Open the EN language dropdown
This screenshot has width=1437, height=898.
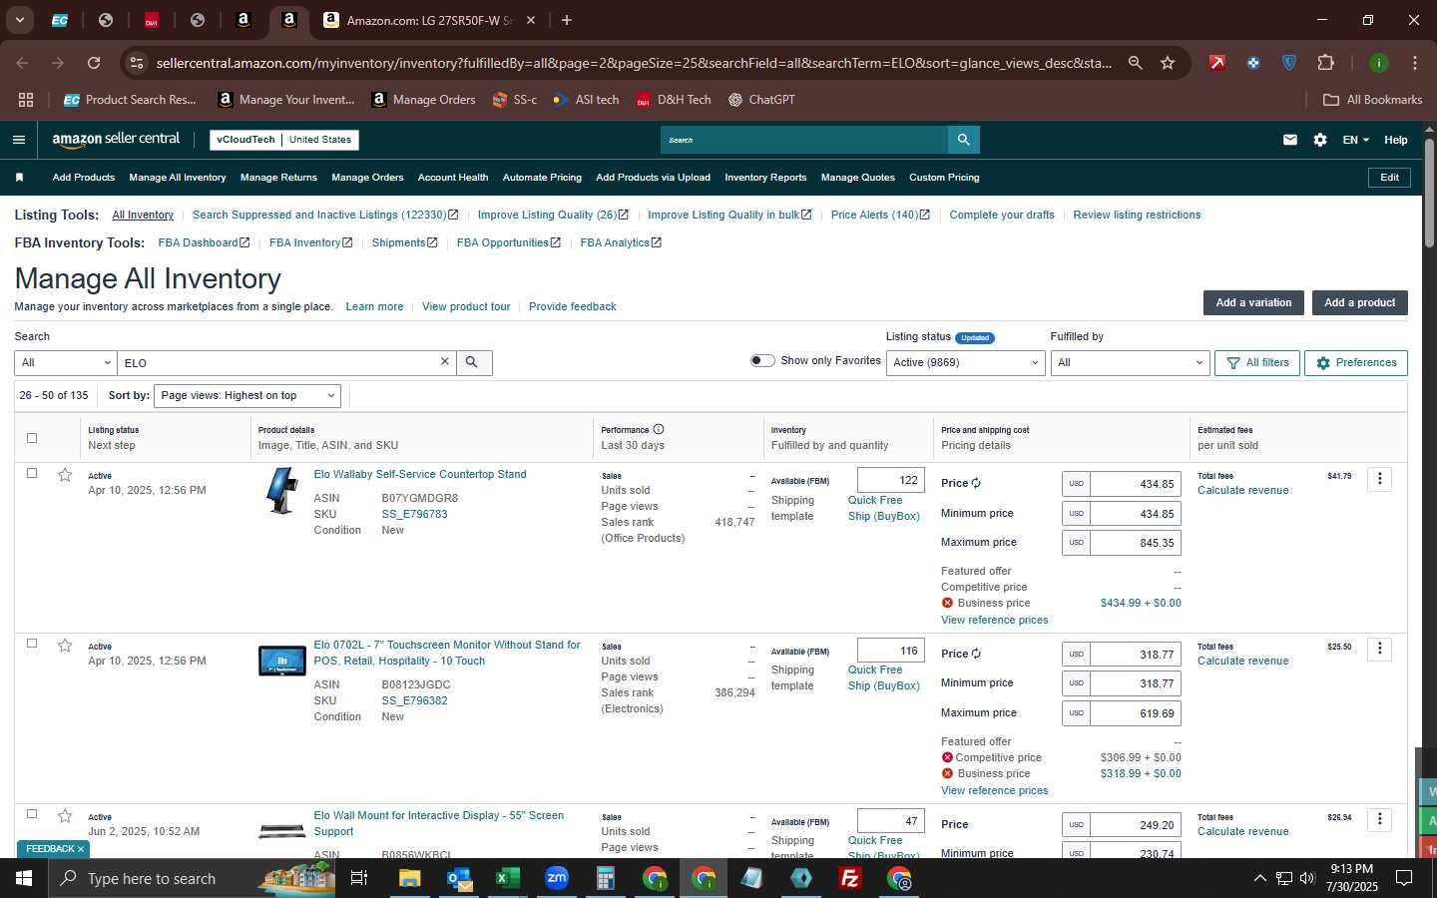[x=1355, y=140]
